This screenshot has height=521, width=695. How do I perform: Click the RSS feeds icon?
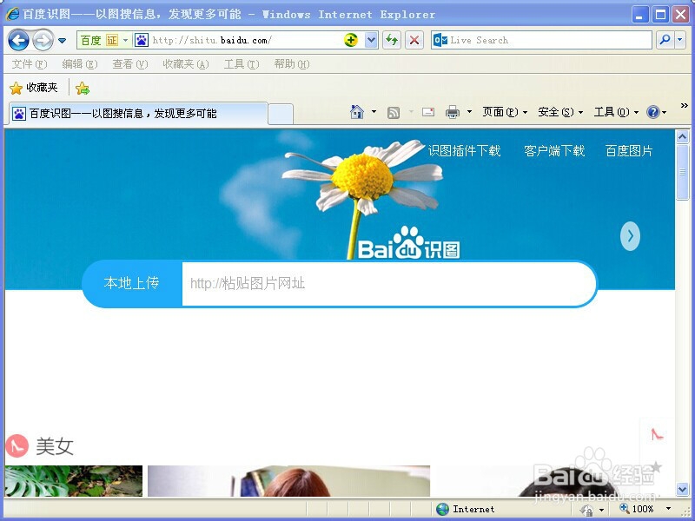(394, 113)
